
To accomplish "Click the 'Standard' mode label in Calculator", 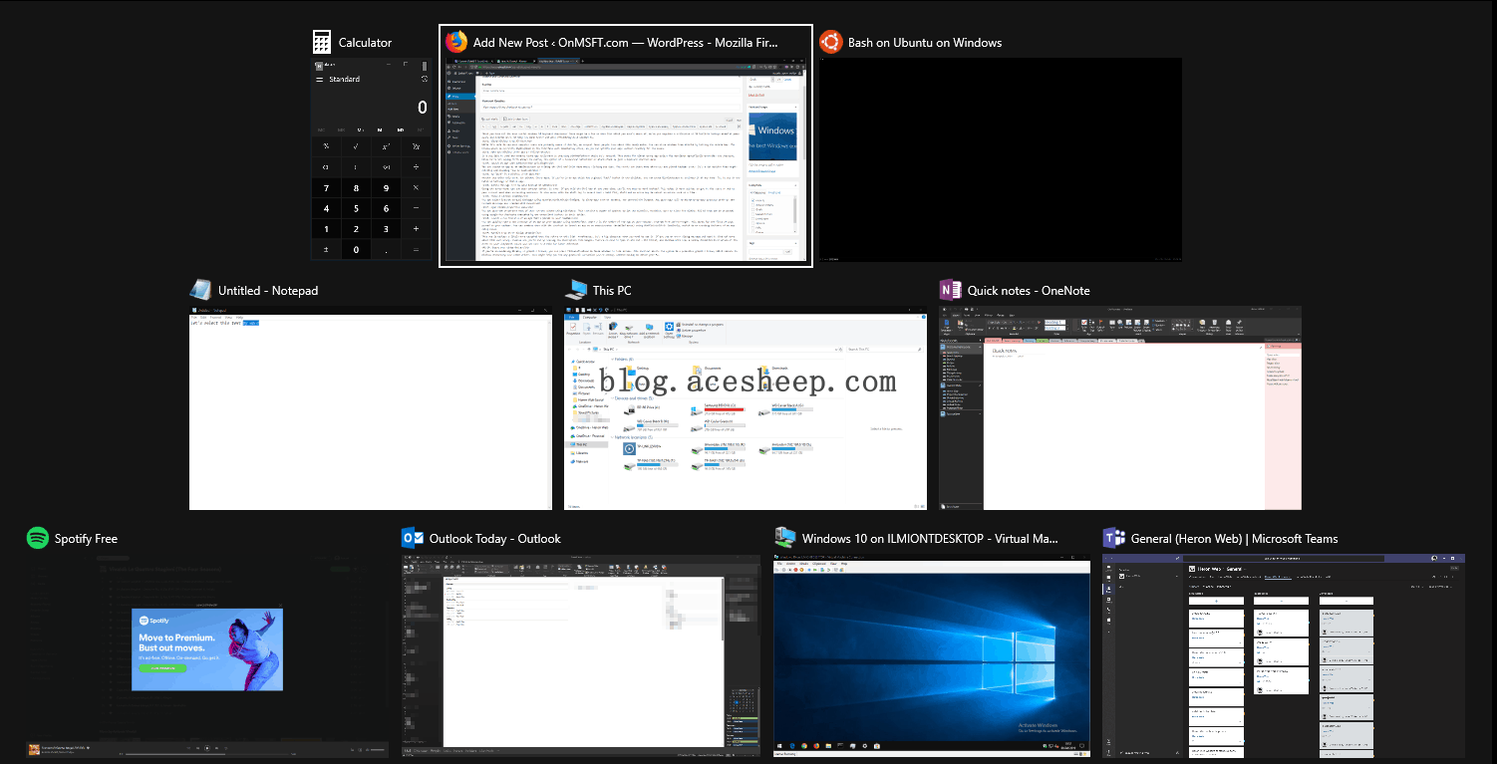I will [344, 79].
